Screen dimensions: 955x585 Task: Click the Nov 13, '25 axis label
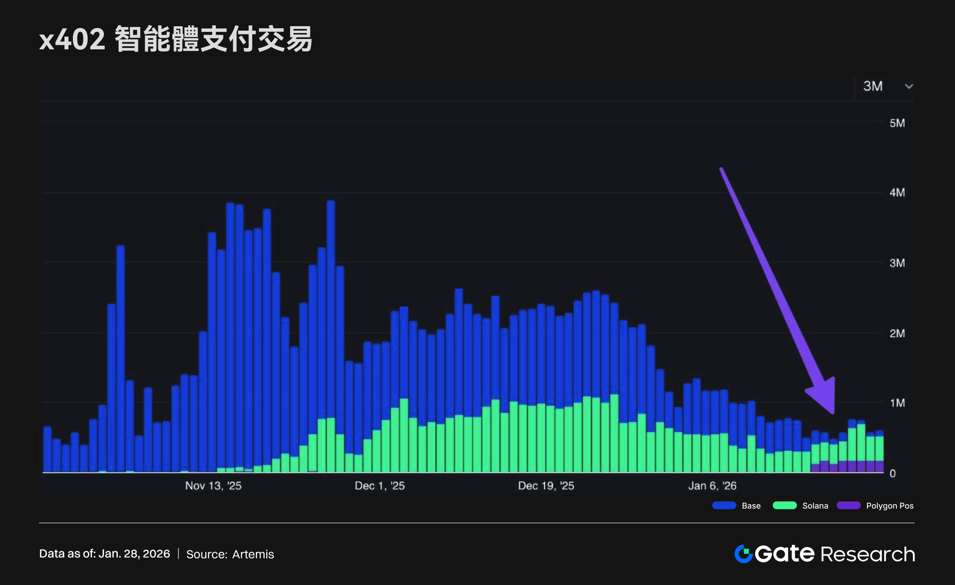213,486
